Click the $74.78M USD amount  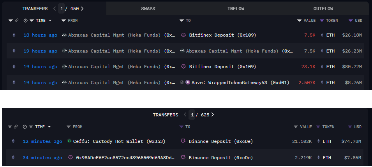point(351,141)
